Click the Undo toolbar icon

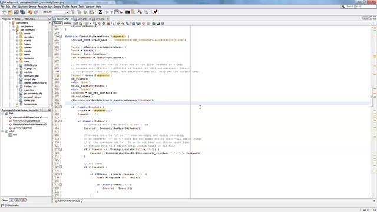30,12
